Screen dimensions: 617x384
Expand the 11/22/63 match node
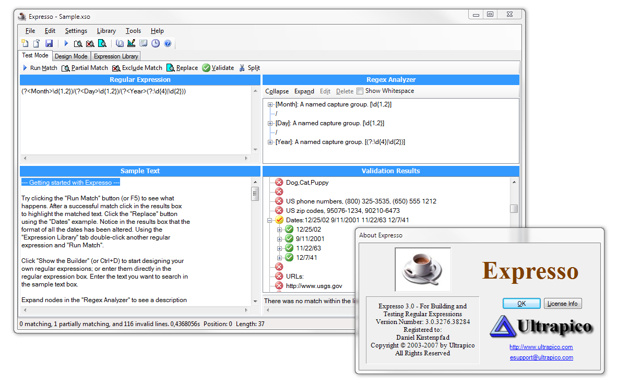[x=279, y=248]
